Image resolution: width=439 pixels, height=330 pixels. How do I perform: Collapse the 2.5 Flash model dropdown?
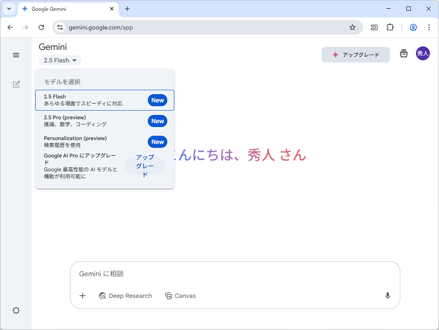pos(60,60)
